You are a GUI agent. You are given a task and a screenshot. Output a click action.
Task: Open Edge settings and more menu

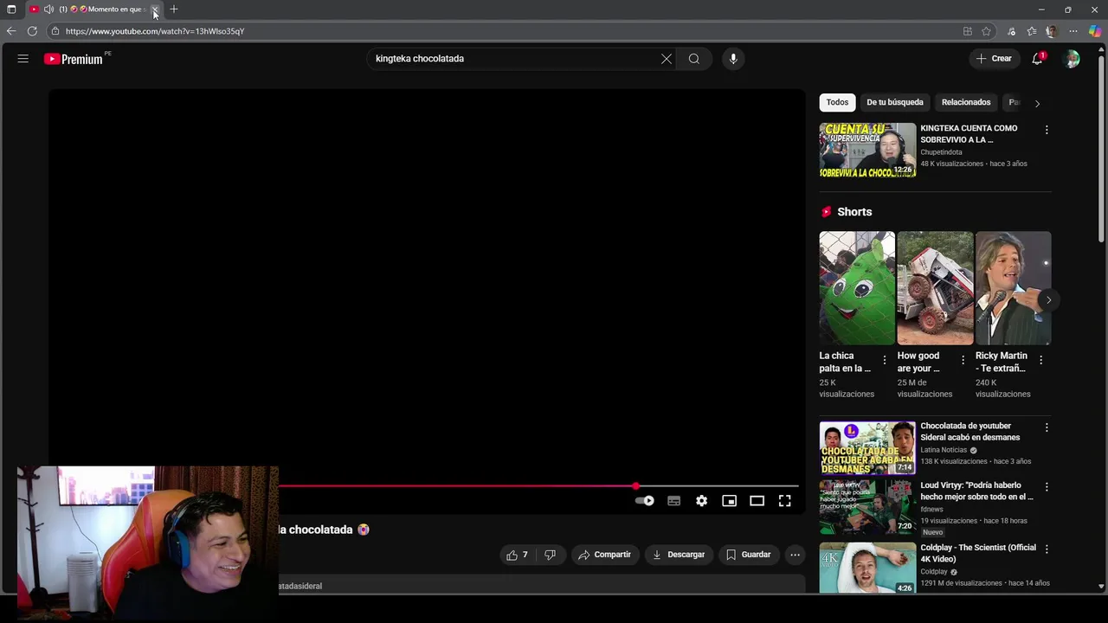pyautogui.click(x=1073, y=31)
